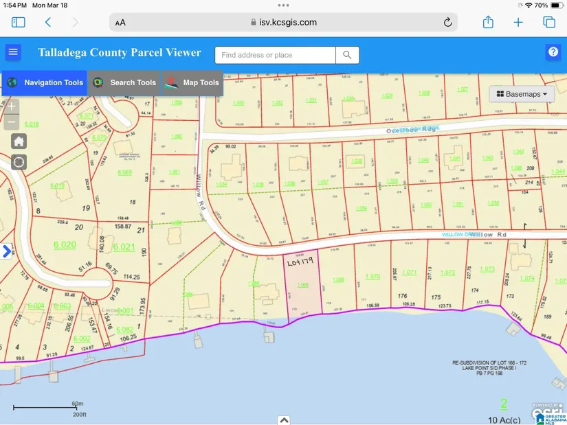
Task: Expand the left side panel arrow
Action: click(x=7, y=251)
